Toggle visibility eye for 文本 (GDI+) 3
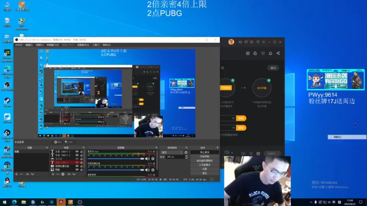367x206 pixels. 77,152
